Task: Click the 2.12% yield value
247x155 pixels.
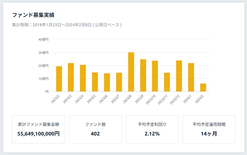Action: tap(152, 134)
